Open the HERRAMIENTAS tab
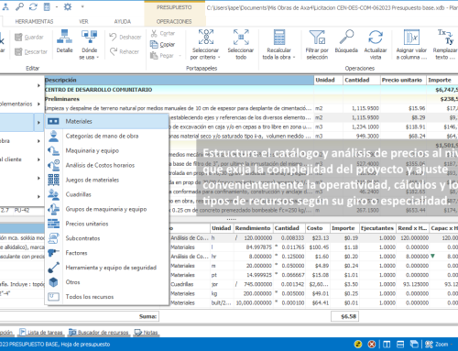This screenshot has height=351, width=458. 34,21
